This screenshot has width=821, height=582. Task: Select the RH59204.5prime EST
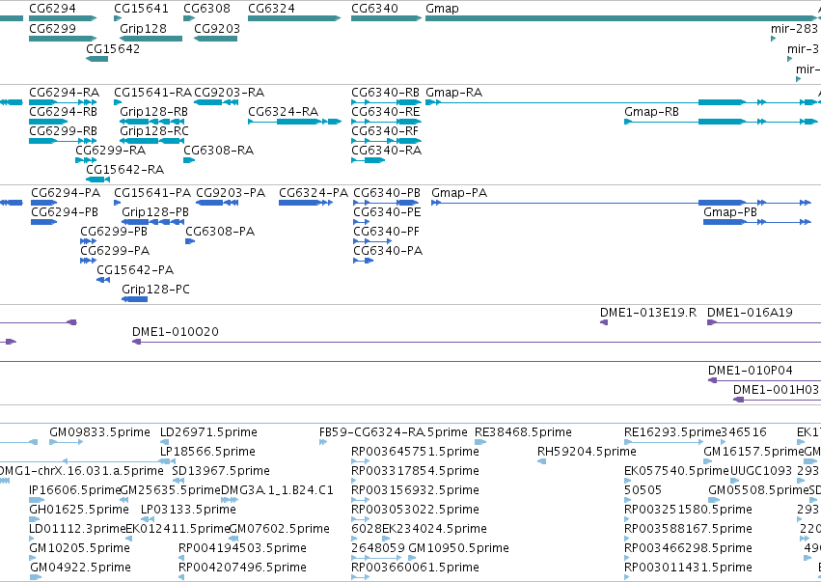pos(542,462)
